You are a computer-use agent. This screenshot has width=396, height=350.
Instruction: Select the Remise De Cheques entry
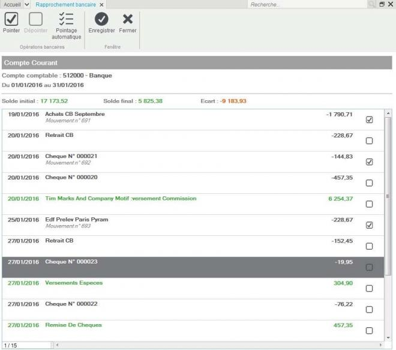click(x=73, y=325)
